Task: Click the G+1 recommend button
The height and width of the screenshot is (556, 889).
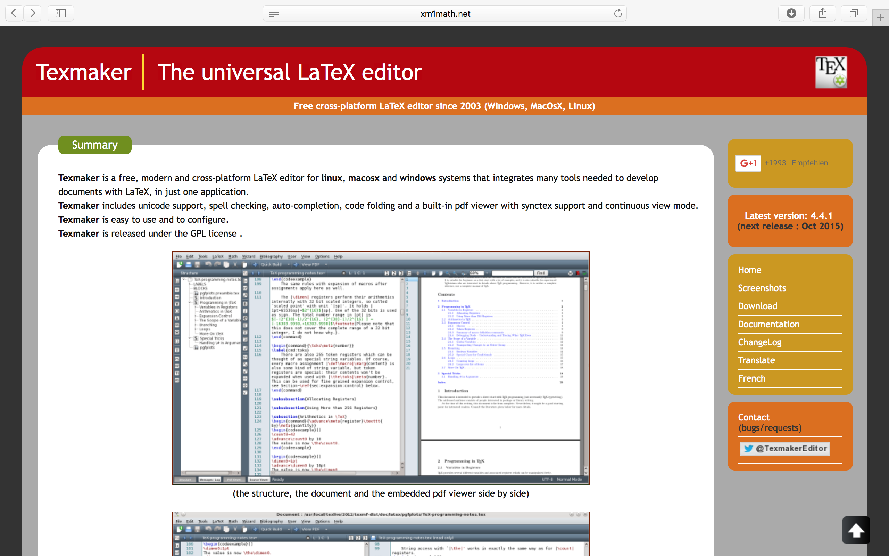Action: pyautogui.click(x=748, y=163)
